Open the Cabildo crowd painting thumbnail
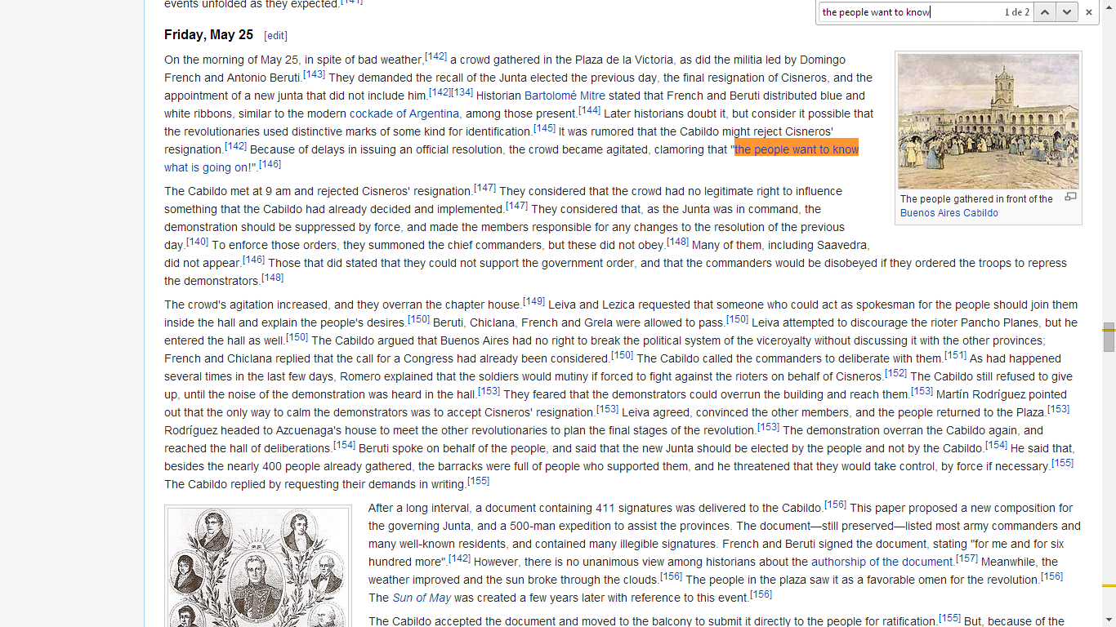The image size is (1116, 627). (x=989, y=122)
